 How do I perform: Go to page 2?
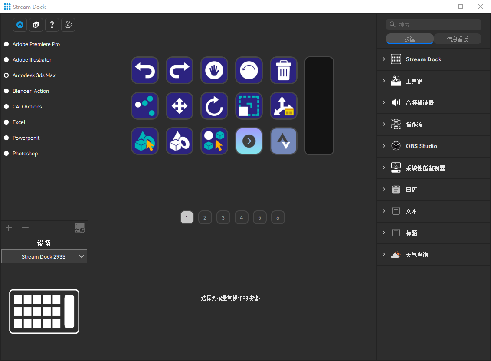(205, 217)
